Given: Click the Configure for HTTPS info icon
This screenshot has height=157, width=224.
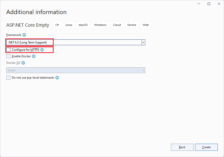Looking at the screenshot, I should 42,50.
